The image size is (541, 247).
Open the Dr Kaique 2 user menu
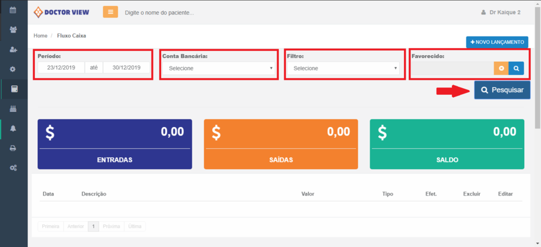pyautogui.click(x=501, y=12)
